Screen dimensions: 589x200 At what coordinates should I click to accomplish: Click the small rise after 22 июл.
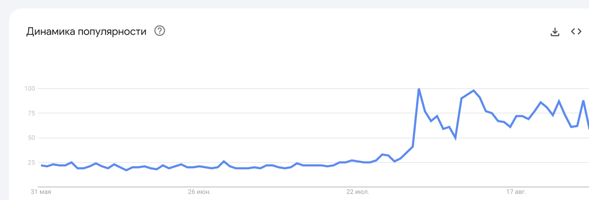click(383, 154)
